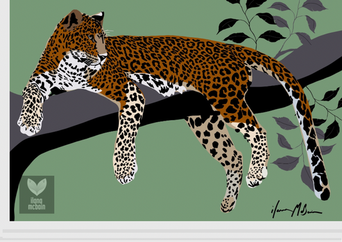The height and width of the screenshot is (242, 342).
Task: Open the leopard on branch artwork image
Action: (x=176, y=110)
